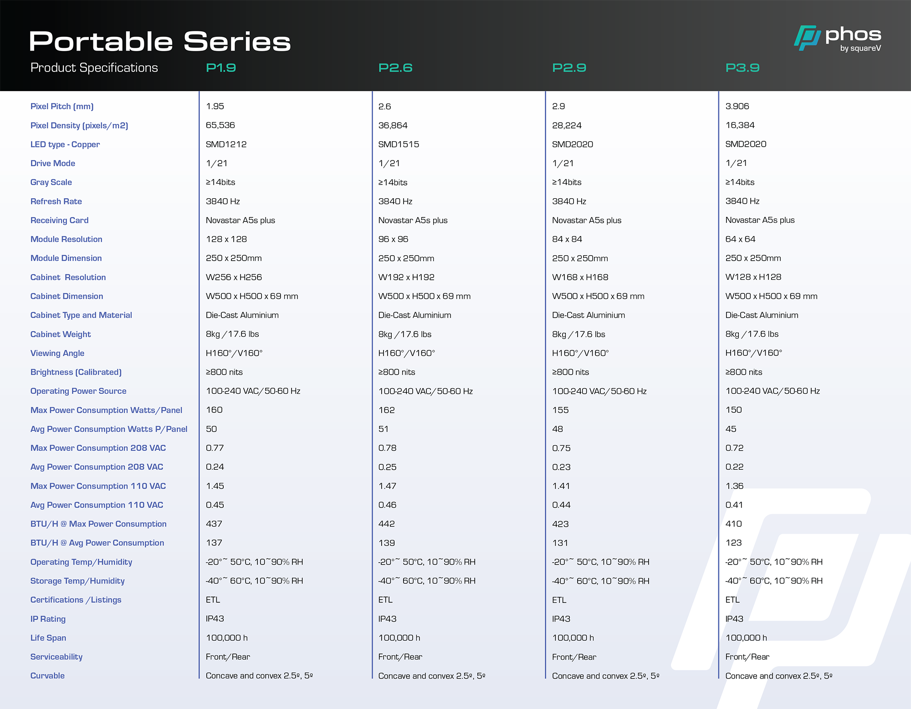Viewport: 911px width, 709px height.
Task: Click the SMD1515 LED type value
Action: [x=399, y=144]
